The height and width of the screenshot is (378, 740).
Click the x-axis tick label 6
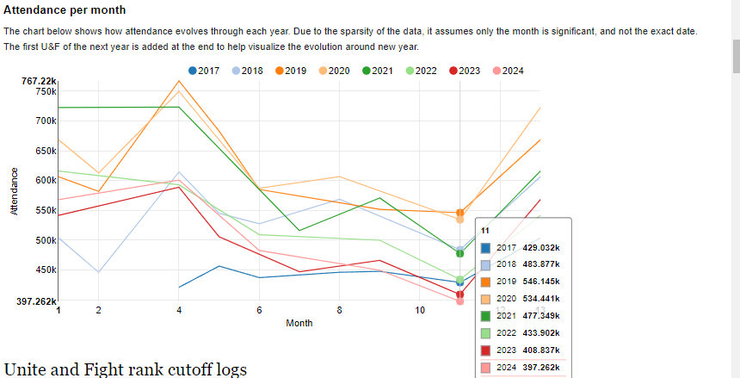click(x=259, y=311)
